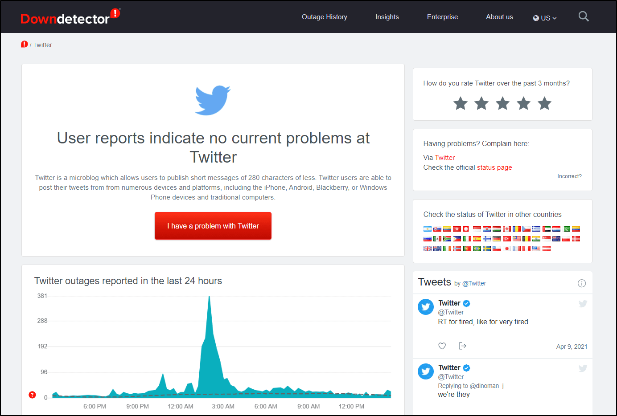Open the 'Via Twitter' complaint link
Image resolution: width=617 pixels, height=416 pixels.
click(x=445, y=158)
